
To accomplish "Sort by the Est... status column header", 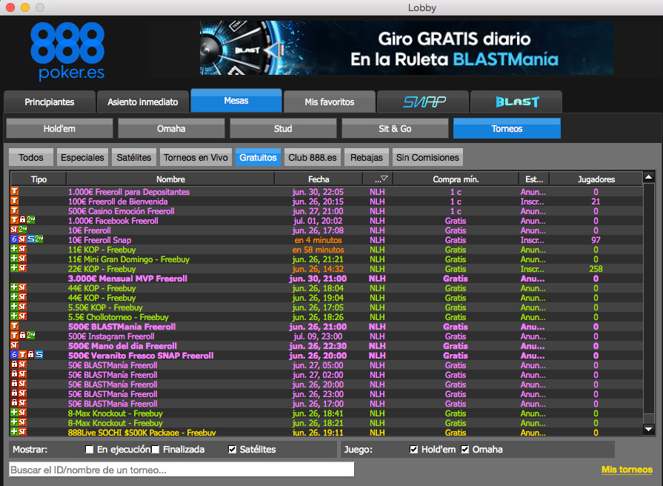I will click(x=534, y=179).
